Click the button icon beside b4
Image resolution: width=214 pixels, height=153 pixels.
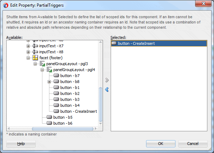56,105
